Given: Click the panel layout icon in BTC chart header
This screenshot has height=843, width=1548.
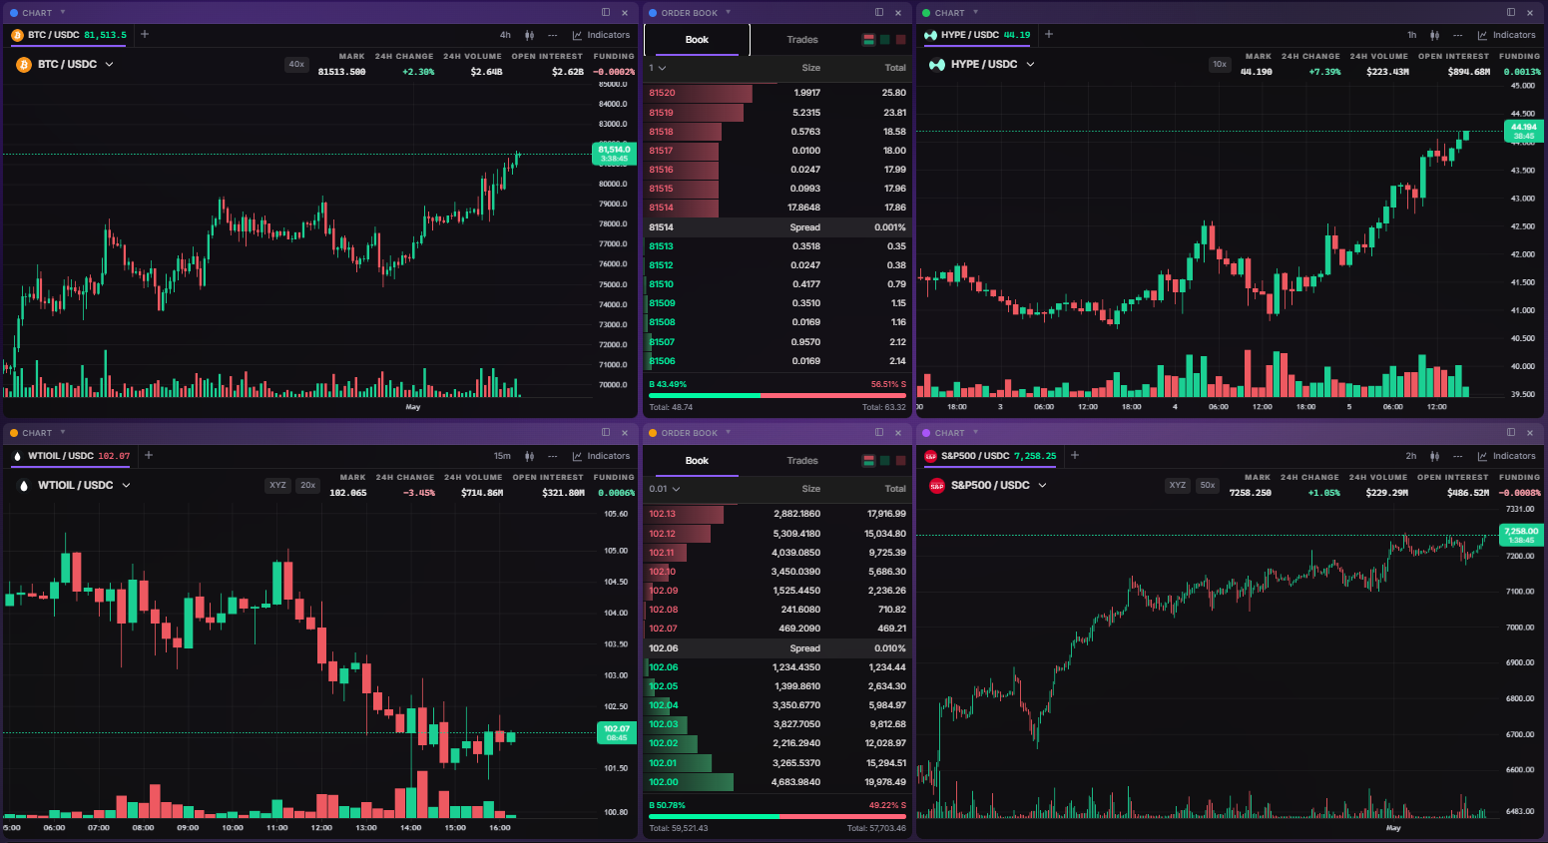Looking at the screenshot, I should click(606, 12).
